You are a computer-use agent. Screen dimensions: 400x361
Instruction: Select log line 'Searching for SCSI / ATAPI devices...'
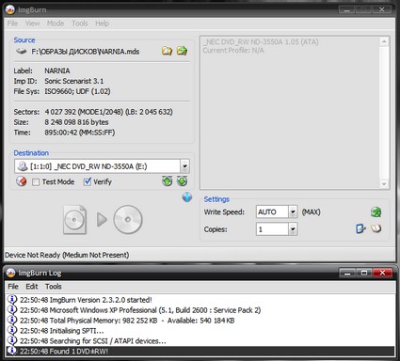[93, 341]
